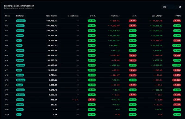Select the Bitfinex exchange badge
Image resolution: width=185 pixels, height=119 pixels.
pyautogui.click(x=20, y=31)
